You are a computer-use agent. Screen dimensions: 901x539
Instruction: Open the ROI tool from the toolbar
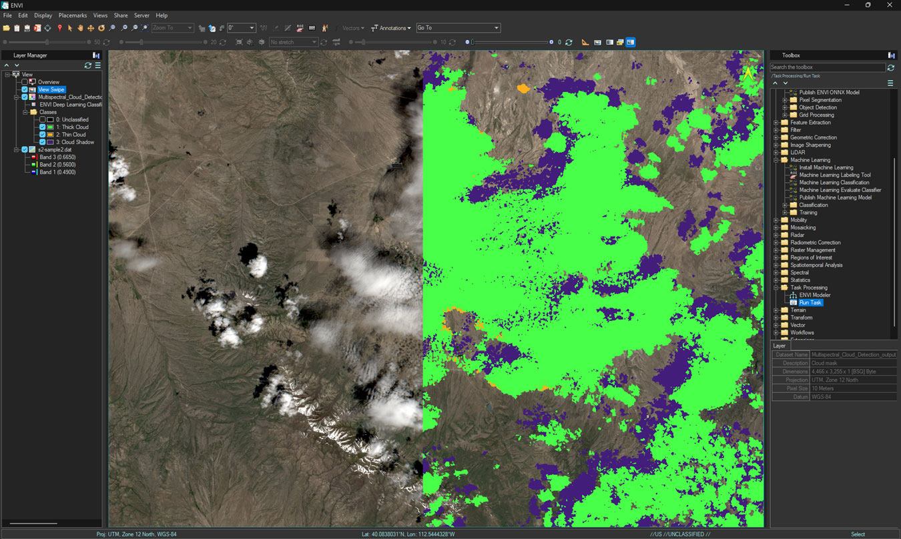pyautogui.click(x=300, y=27)
